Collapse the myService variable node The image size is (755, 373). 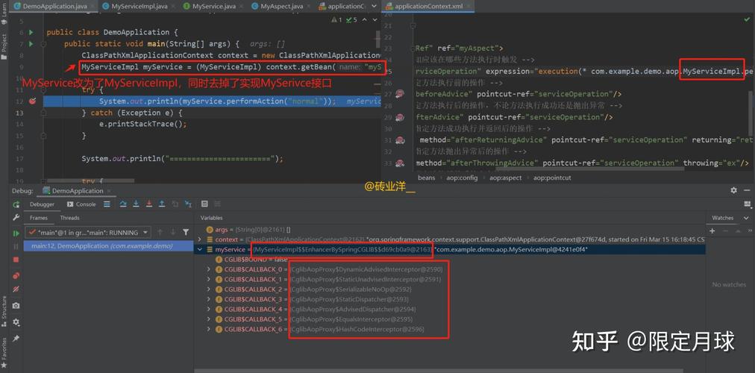[200, 249]
